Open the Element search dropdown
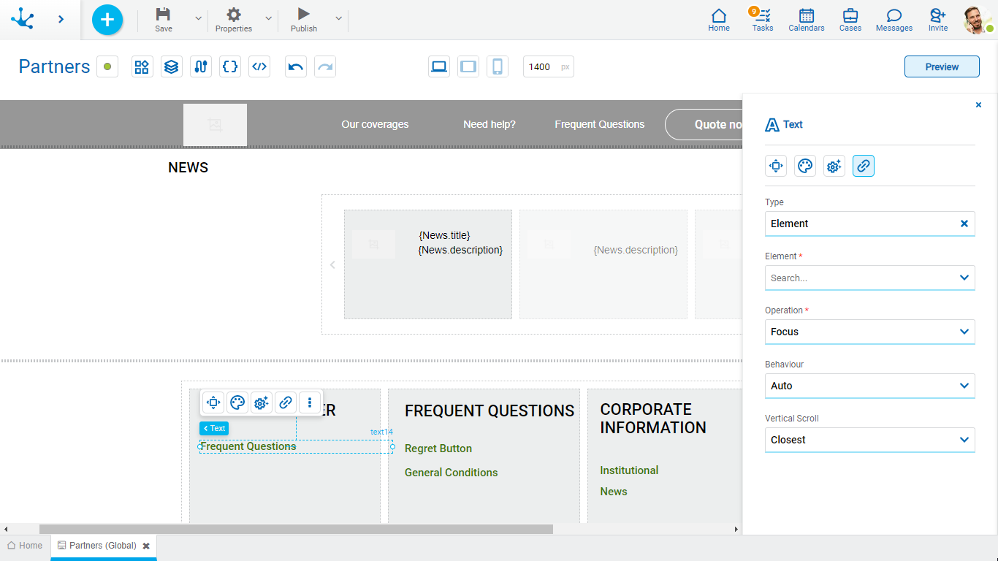Screen dimensions: 998x561 [x=870, y=278]
